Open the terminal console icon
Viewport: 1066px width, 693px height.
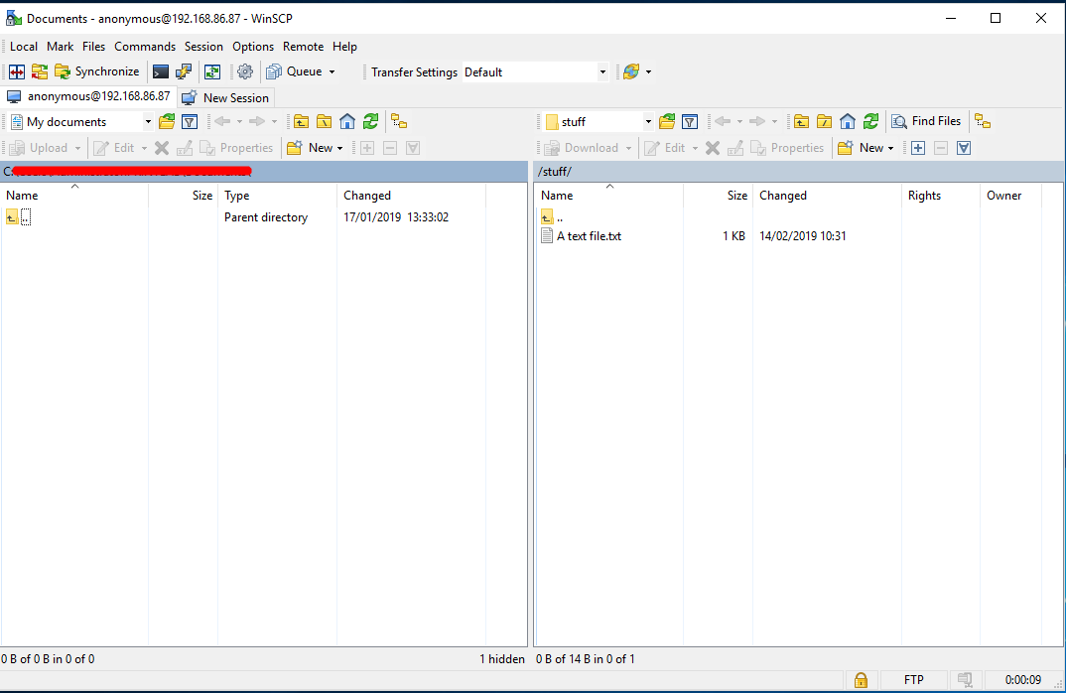coord(161,71)
